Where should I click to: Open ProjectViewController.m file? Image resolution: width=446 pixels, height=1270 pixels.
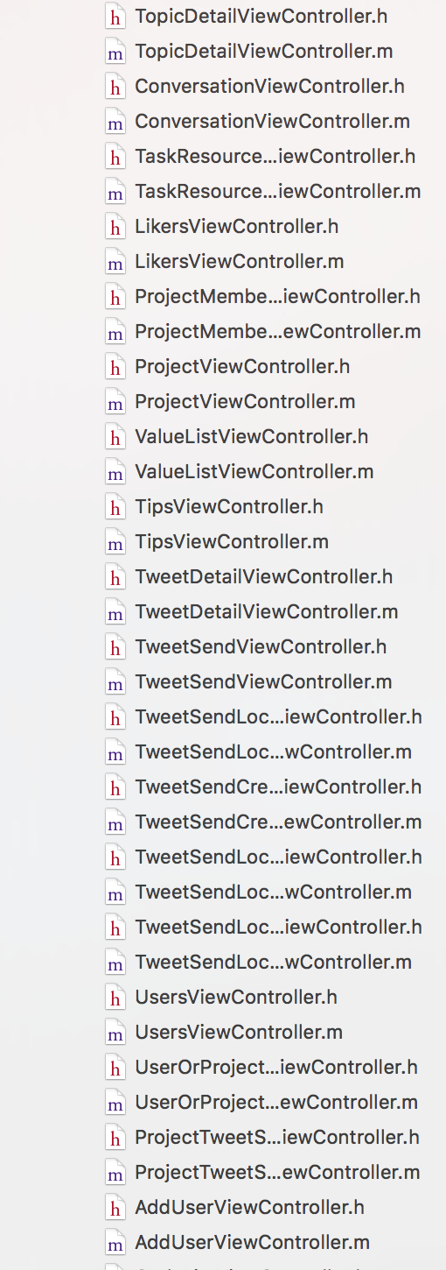click(x=245, y=401)
